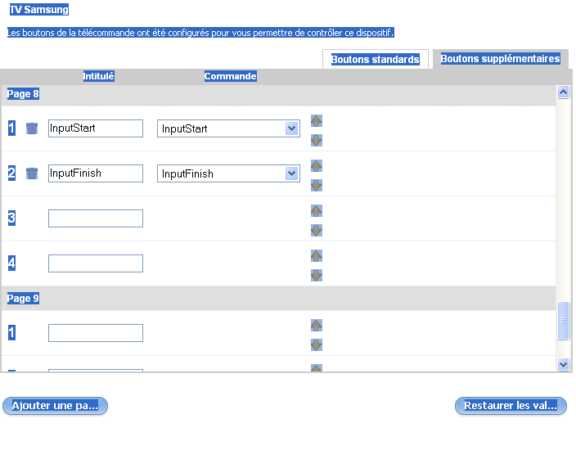Select the Boutons supplémentaires tab
This screenshot has height=450, width=576.
point(500,59)
